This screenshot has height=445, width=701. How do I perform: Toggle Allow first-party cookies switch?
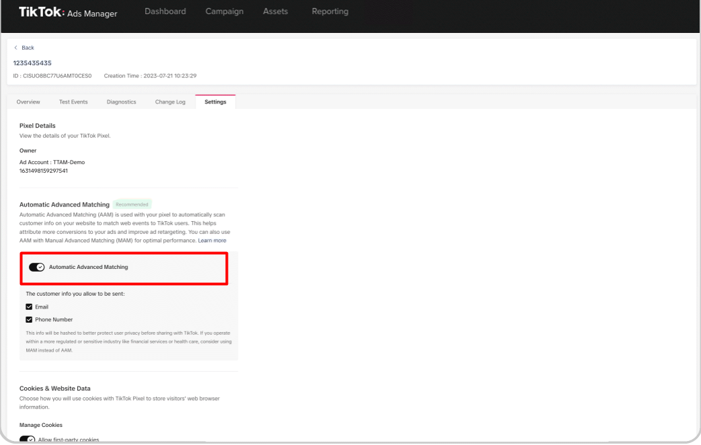point(28,440)
